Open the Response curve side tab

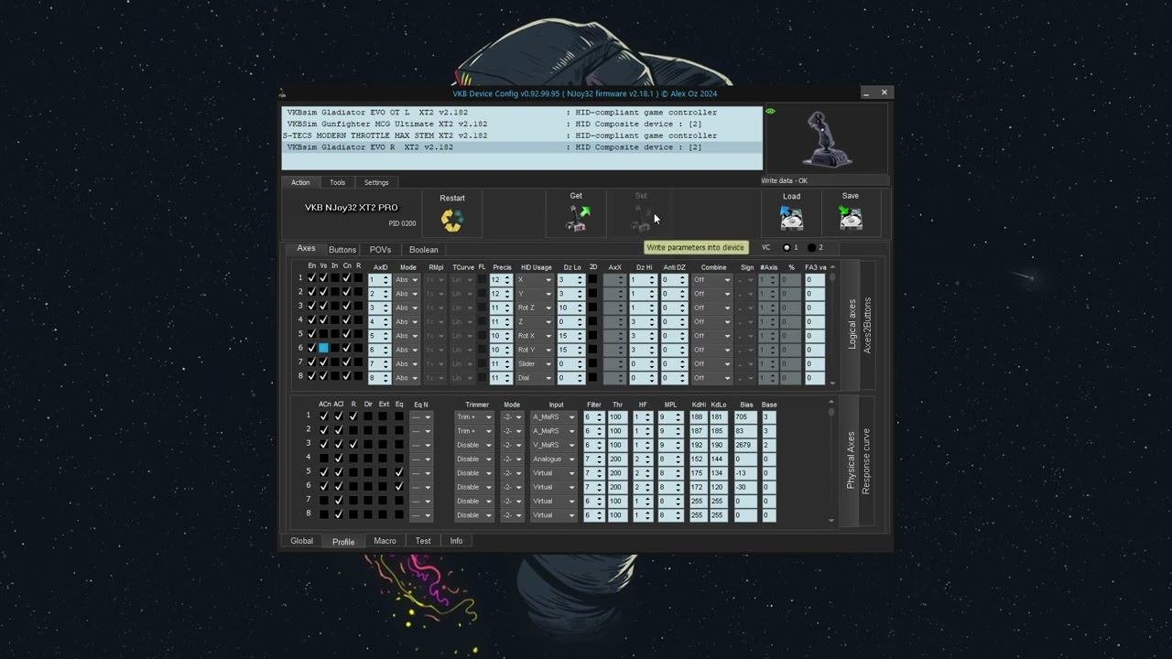click(x=866, y=461)
